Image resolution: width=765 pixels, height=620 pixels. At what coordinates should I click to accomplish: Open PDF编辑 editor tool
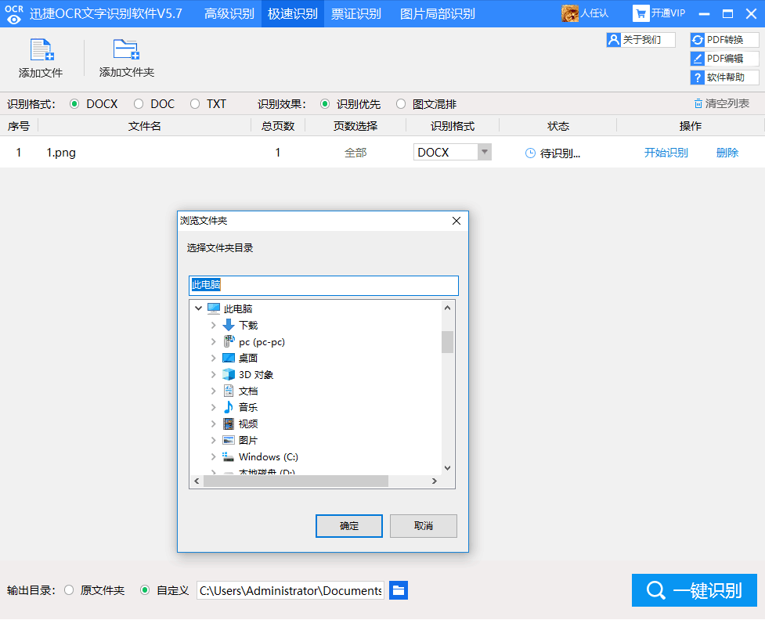pos(724,59)
